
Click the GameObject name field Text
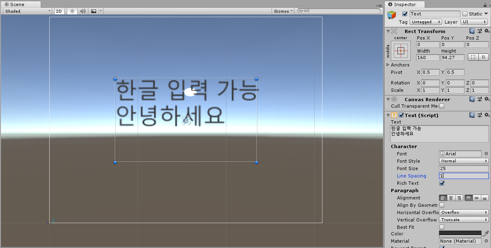[434, 14]
